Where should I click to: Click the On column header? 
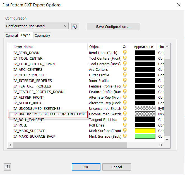click(126, 47)
